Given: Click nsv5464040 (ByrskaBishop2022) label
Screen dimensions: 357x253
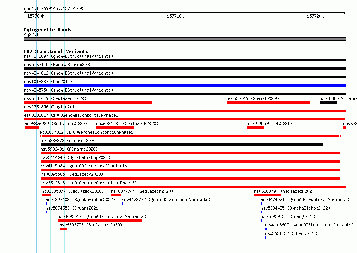Looking at the screenshot, I should (75, 157).
